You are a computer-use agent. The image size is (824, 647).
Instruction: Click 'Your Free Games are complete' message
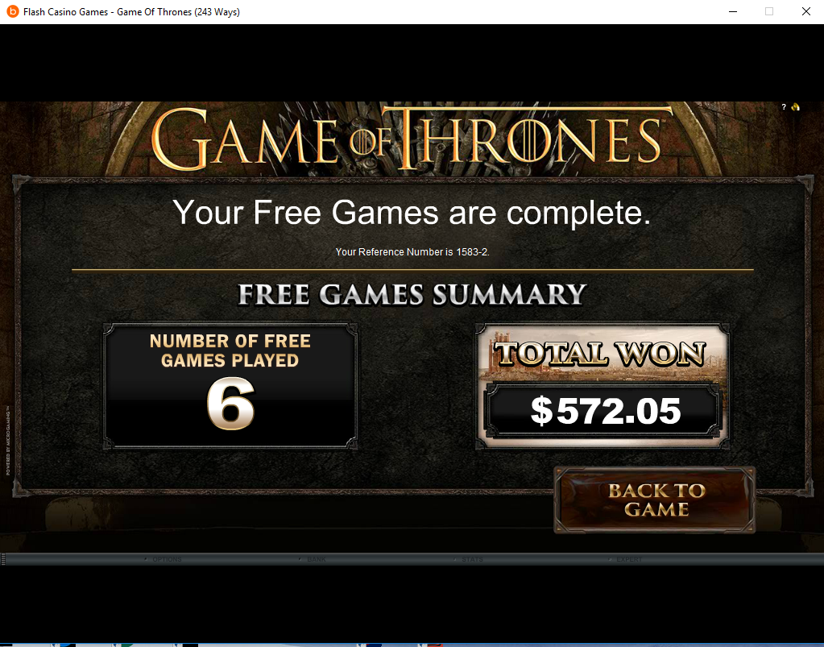pyautogui.click(x=412, y=213)
